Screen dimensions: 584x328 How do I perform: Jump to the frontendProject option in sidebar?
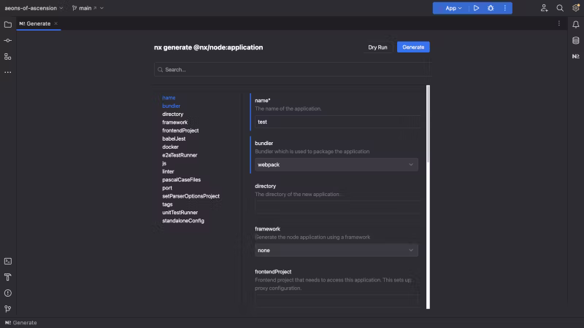[x=180, y=130]
